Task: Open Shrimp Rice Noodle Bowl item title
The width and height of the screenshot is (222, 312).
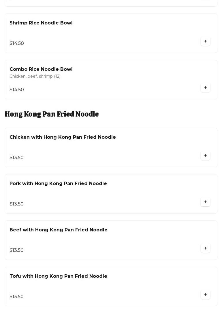Action: [41, 23]
